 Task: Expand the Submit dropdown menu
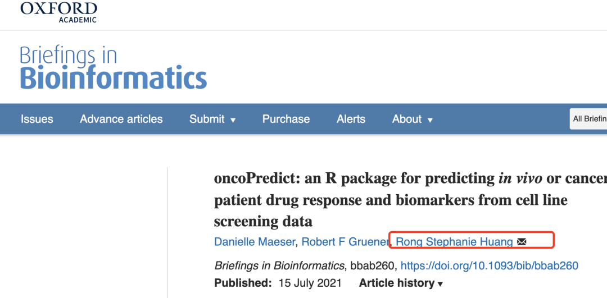coord(212,119)
